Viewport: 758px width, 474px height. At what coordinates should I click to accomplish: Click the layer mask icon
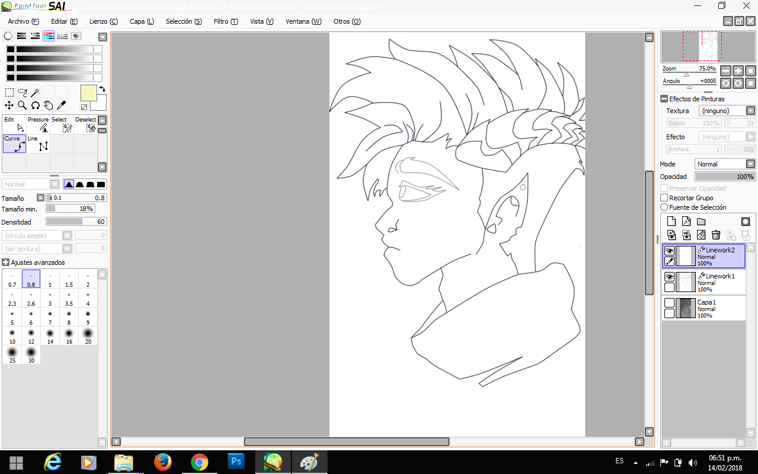[x=745, y=222]
